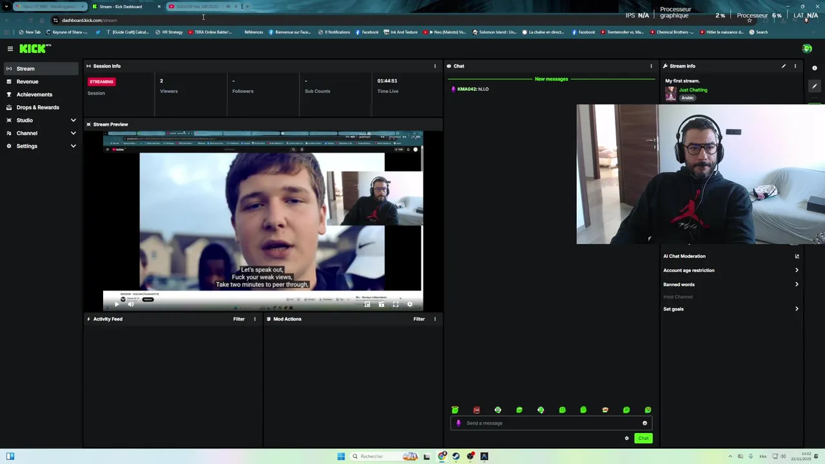Open a new browser tab
The image size is (825, 464).
click(x=247, y=6)
